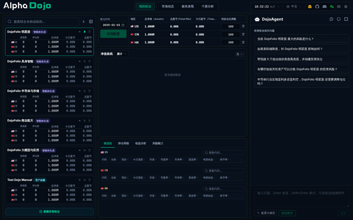Viewport: 353px width, 220px height.
Task: Open the 中文 language dropdown
Action: [x=294, y=7]
